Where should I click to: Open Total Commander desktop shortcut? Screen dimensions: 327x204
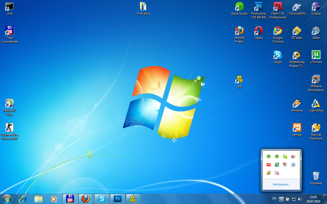[x=9, y=34]
